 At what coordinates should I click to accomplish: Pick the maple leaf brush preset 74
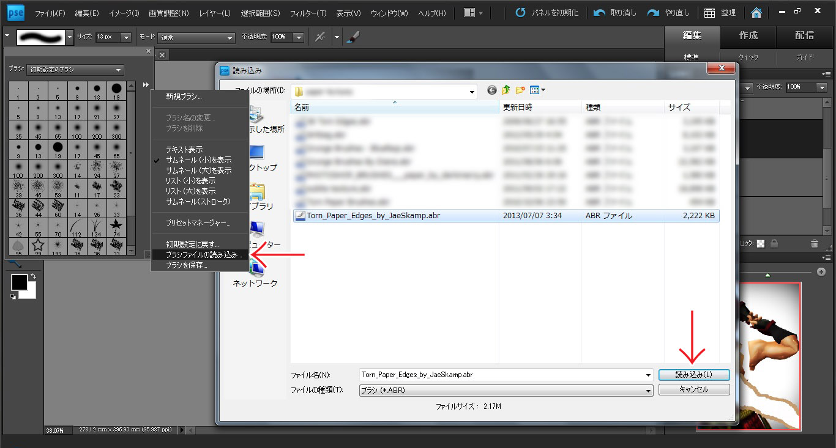116,228
